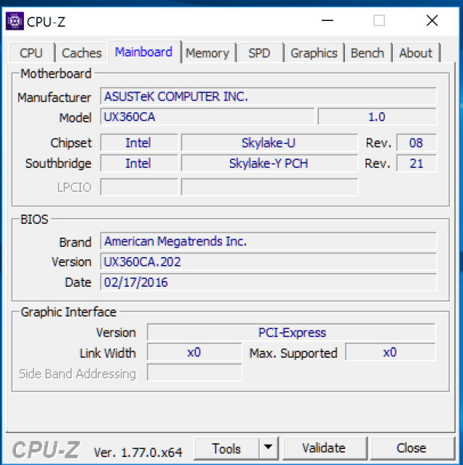Click BIOS Version UX360CA.202 field

pyautogui.click(x=268, y=261)
